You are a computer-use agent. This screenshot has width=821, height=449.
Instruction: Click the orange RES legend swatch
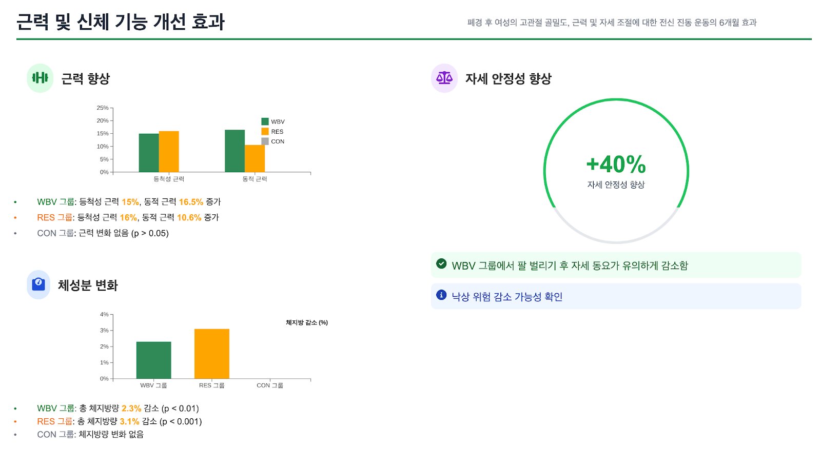[x=265, y=132]
